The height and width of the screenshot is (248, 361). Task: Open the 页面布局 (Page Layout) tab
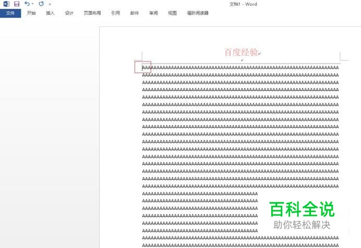click(92, 13)
